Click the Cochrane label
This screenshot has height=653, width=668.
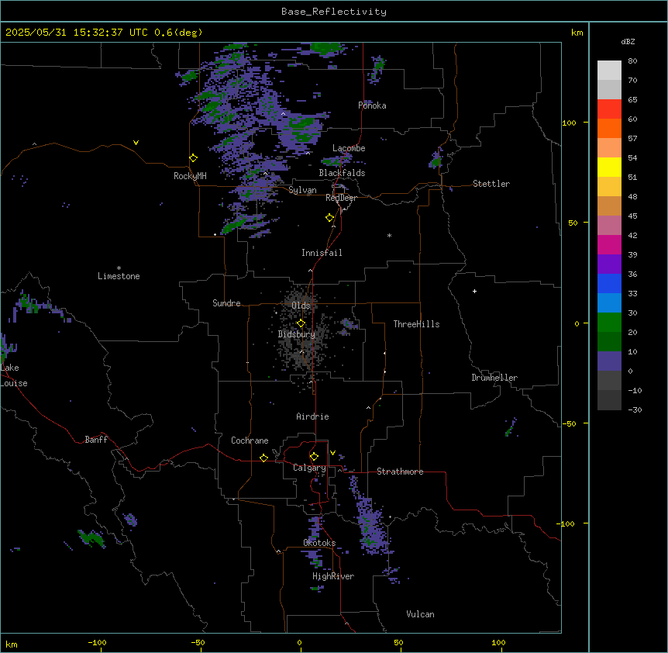point(250,441)
